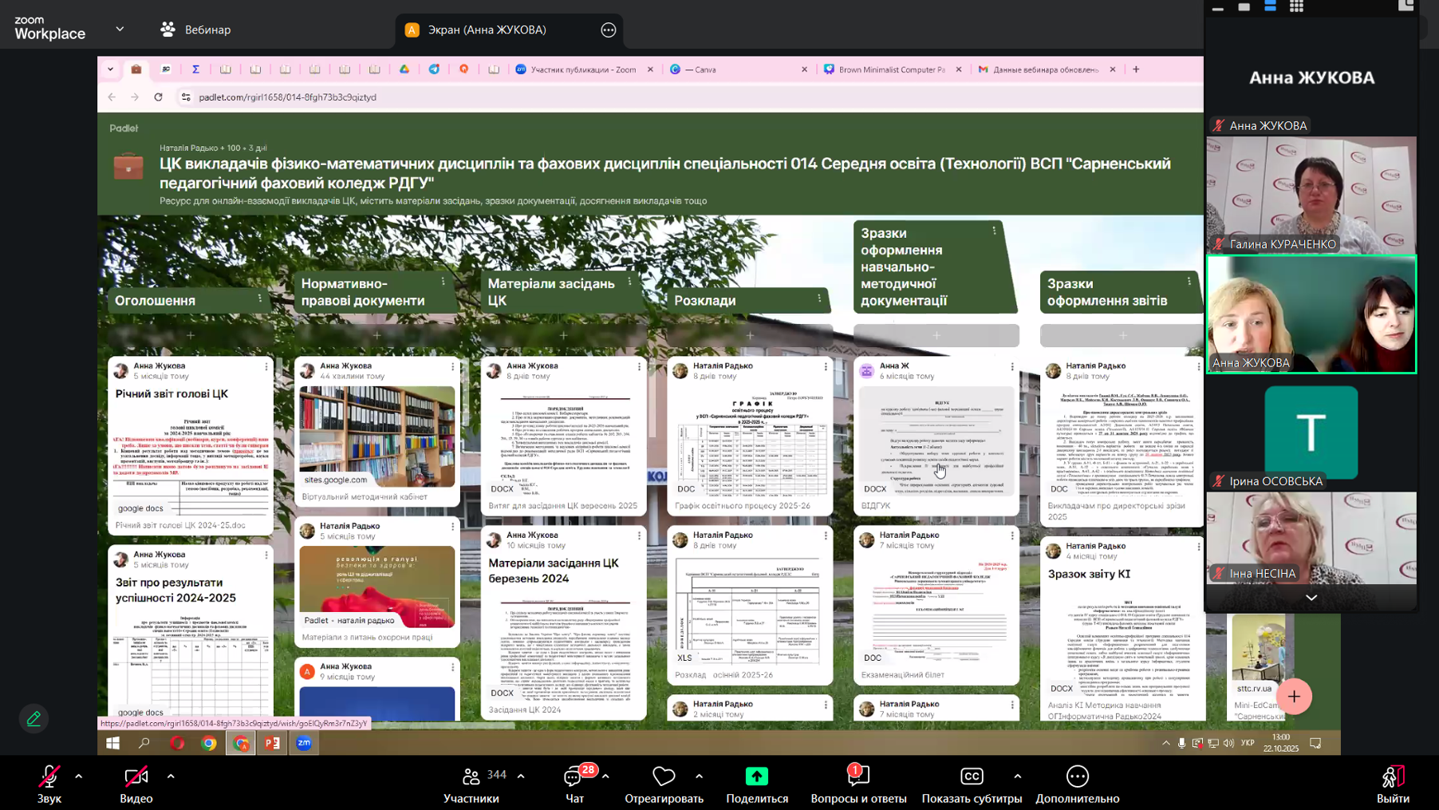1439x810 pixels.
Task: Click Інна НЕСІНА video thumbnail
Action: point(1311,536)
